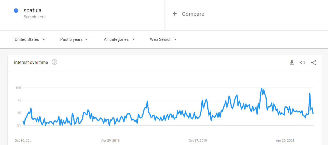Open help for Interest over time

point(55,62)
